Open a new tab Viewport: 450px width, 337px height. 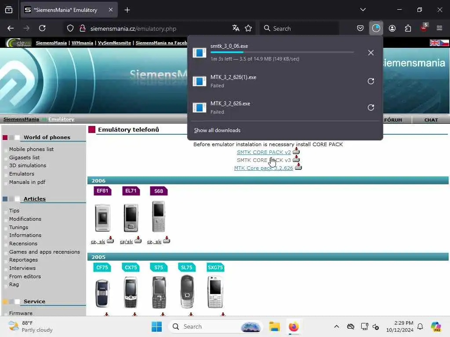click(x=127, y=10)
